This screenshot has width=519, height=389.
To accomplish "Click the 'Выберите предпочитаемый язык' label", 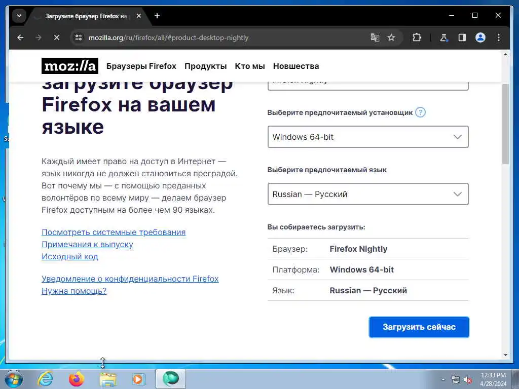I will (x=327, y=170).
